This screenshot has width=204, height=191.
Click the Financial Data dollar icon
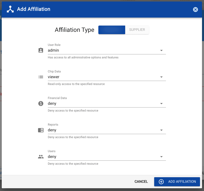point(41,104)
